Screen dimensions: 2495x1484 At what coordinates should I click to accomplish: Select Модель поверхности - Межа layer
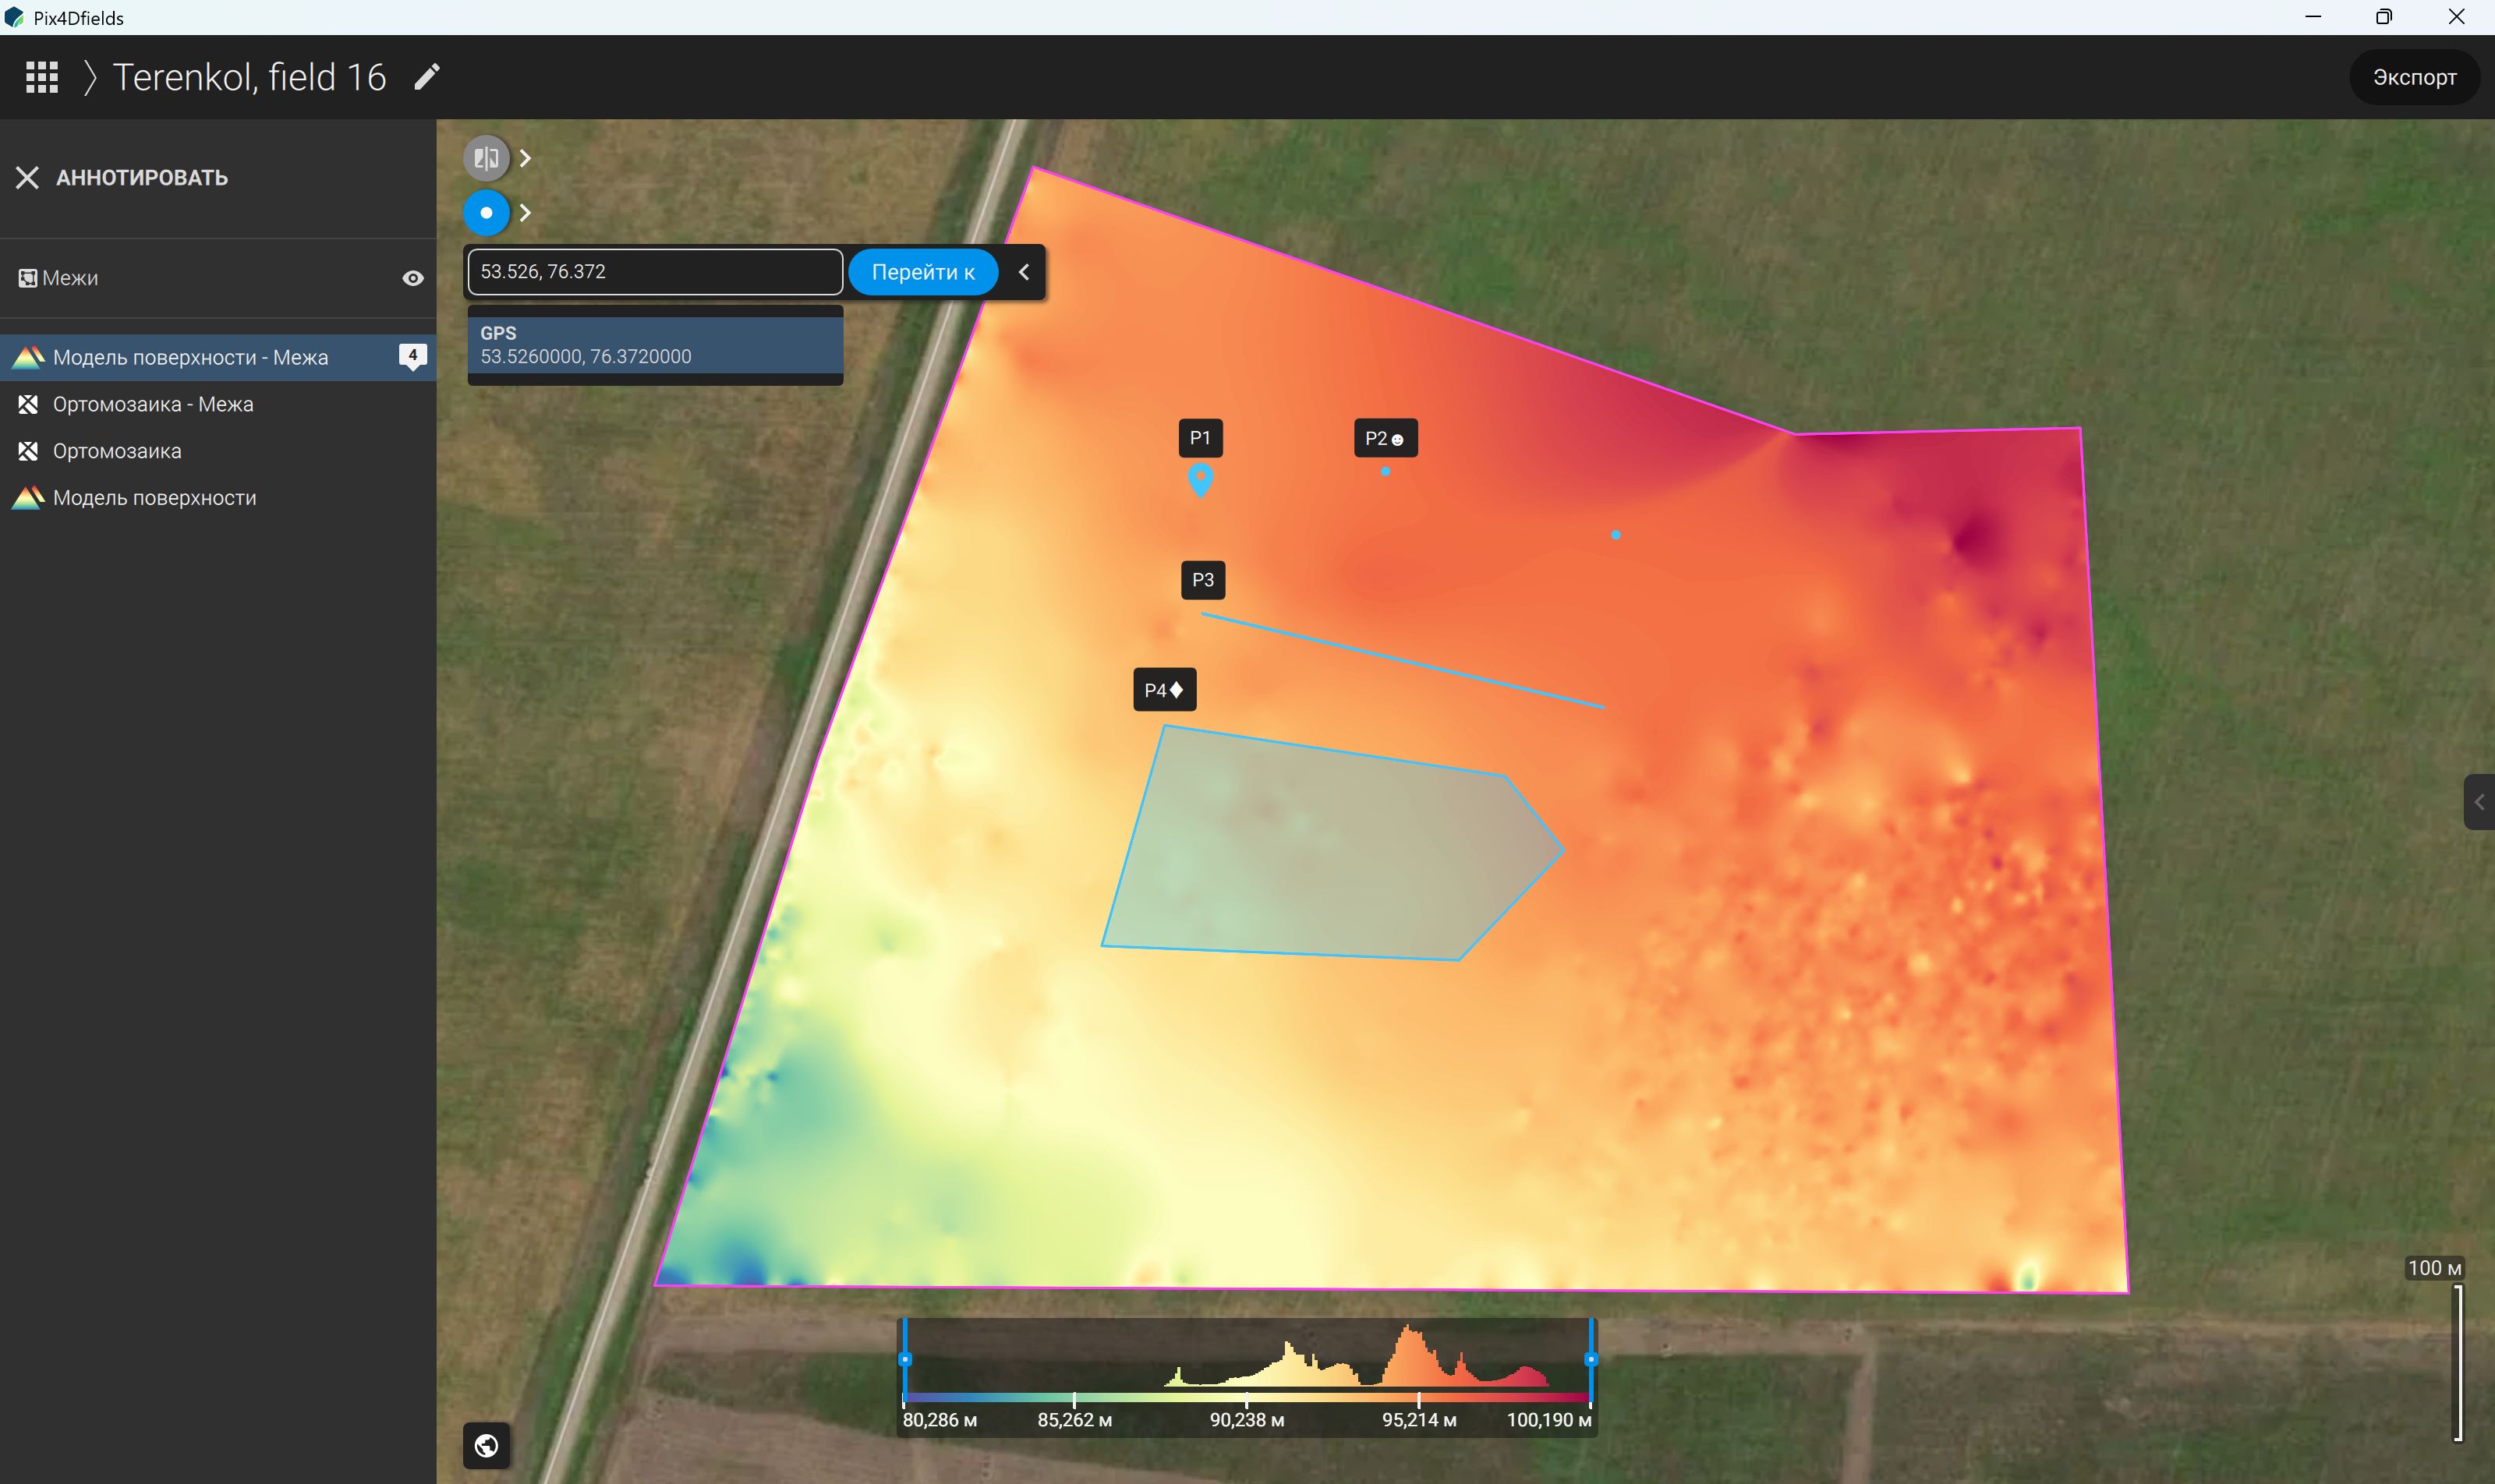218,357
